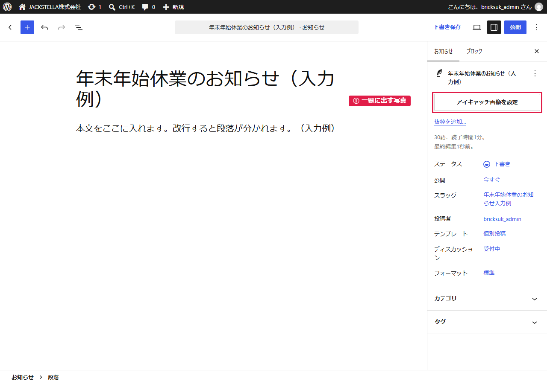Open the 個別投稿 template option
547x384 pixels.
pyautogui.click(x=494, y=234)
